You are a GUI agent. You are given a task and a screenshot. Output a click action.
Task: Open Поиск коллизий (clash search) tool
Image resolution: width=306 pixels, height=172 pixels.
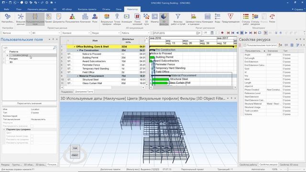[x=137, y=19]
